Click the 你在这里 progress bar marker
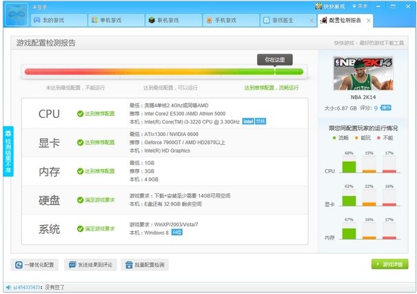Image resolution: width=417 pixels, height=294 pixels. (274, 60)
